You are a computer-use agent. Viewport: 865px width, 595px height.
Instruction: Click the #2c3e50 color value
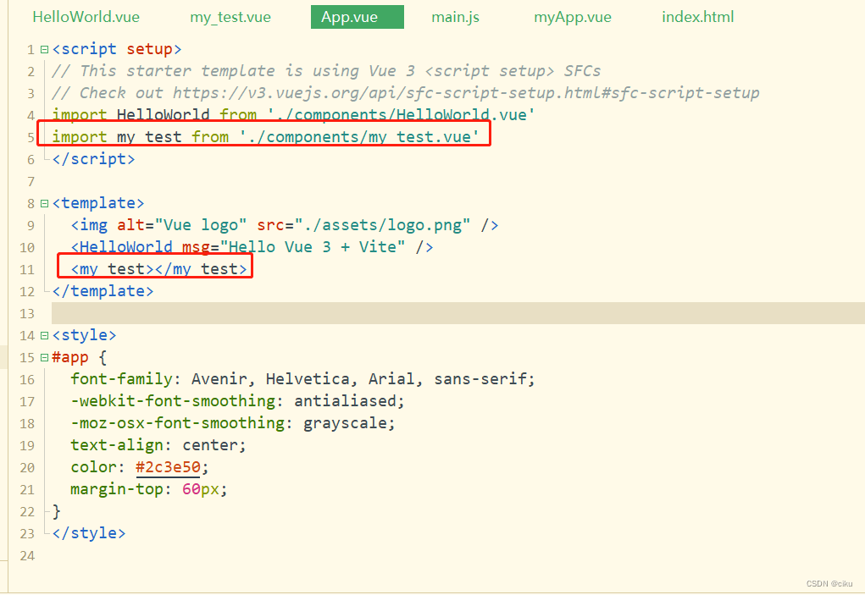[x=169, y=467]
